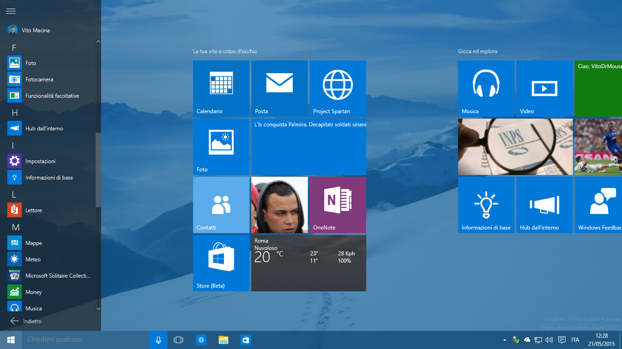Click the security shield tray icon
The image size is (622, 349).
click(x=516, y=340)
